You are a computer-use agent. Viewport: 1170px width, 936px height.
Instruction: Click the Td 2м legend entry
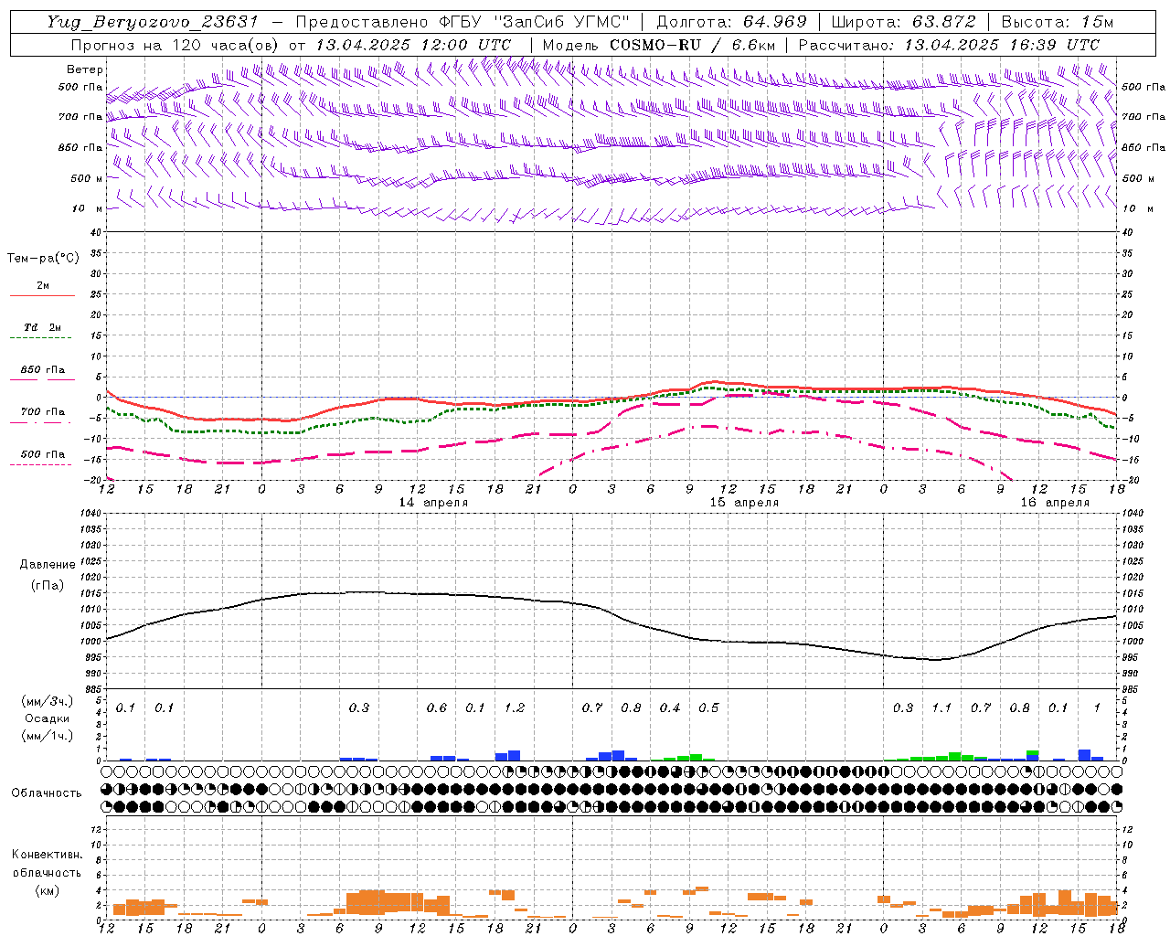(x=43, y=327)
